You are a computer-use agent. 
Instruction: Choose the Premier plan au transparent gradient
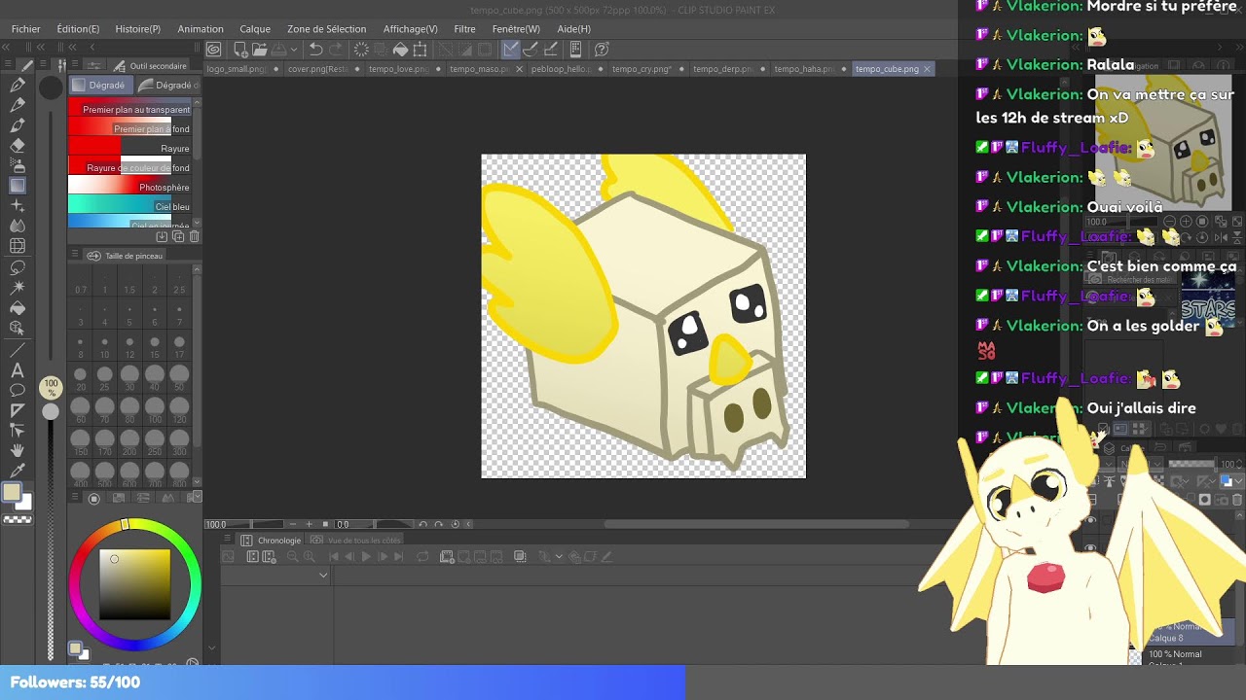click(129, 109)
